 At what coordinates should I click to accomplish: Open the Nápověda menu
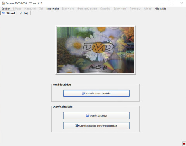click(160, 9)
